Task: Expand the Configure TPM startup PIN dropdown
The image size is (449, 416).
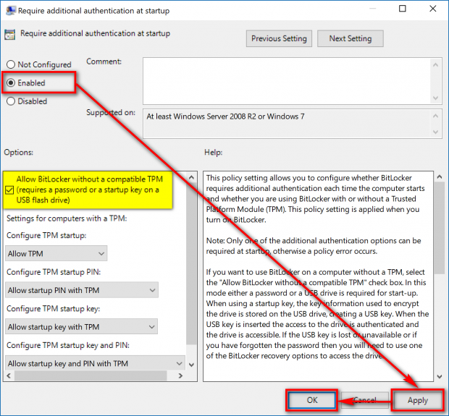Action: pyautogui.click(x=81, y=290)
